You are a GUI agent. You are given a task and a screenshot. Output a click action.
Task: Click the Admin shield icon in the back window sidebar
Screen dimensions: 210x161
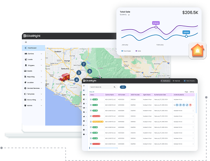click(25, 105)
